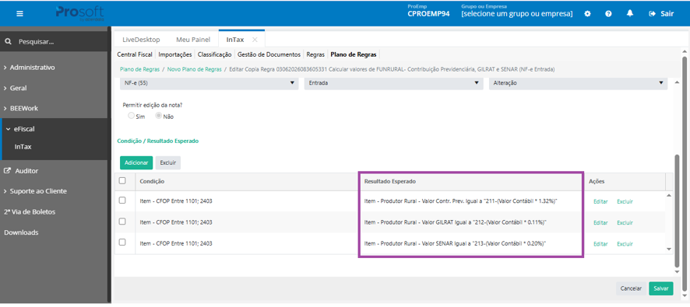
Task: Open Regras menu
Action: (x=315, y=54)
